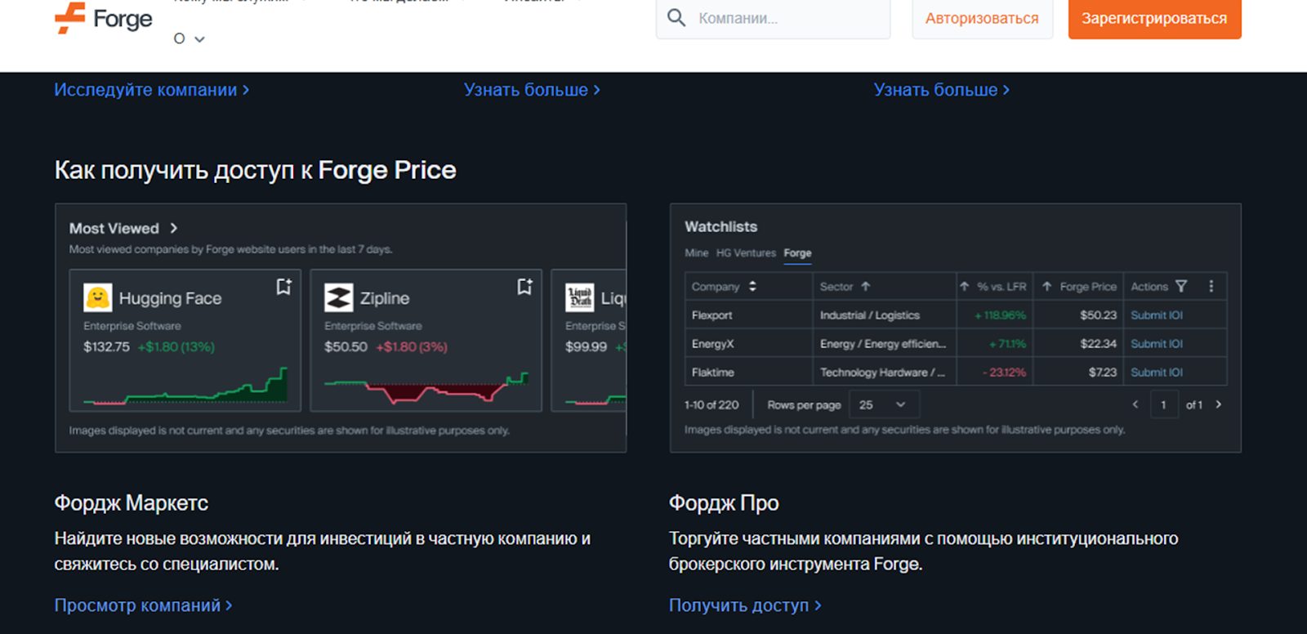The height and width of the screenshot is (634, 1307).
Task: Go to next watchlist page
Action: [x=1219, y=404]
